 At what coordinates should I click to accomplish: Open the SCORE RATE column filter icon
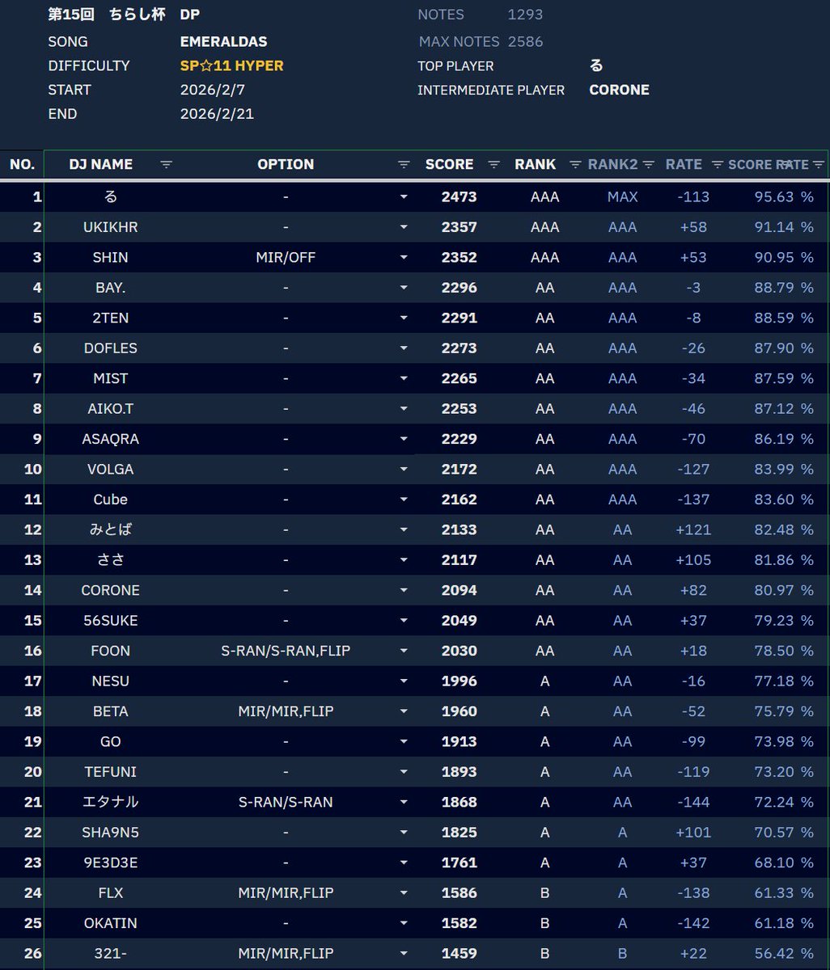pyautogui.click(x=818, y=164)
